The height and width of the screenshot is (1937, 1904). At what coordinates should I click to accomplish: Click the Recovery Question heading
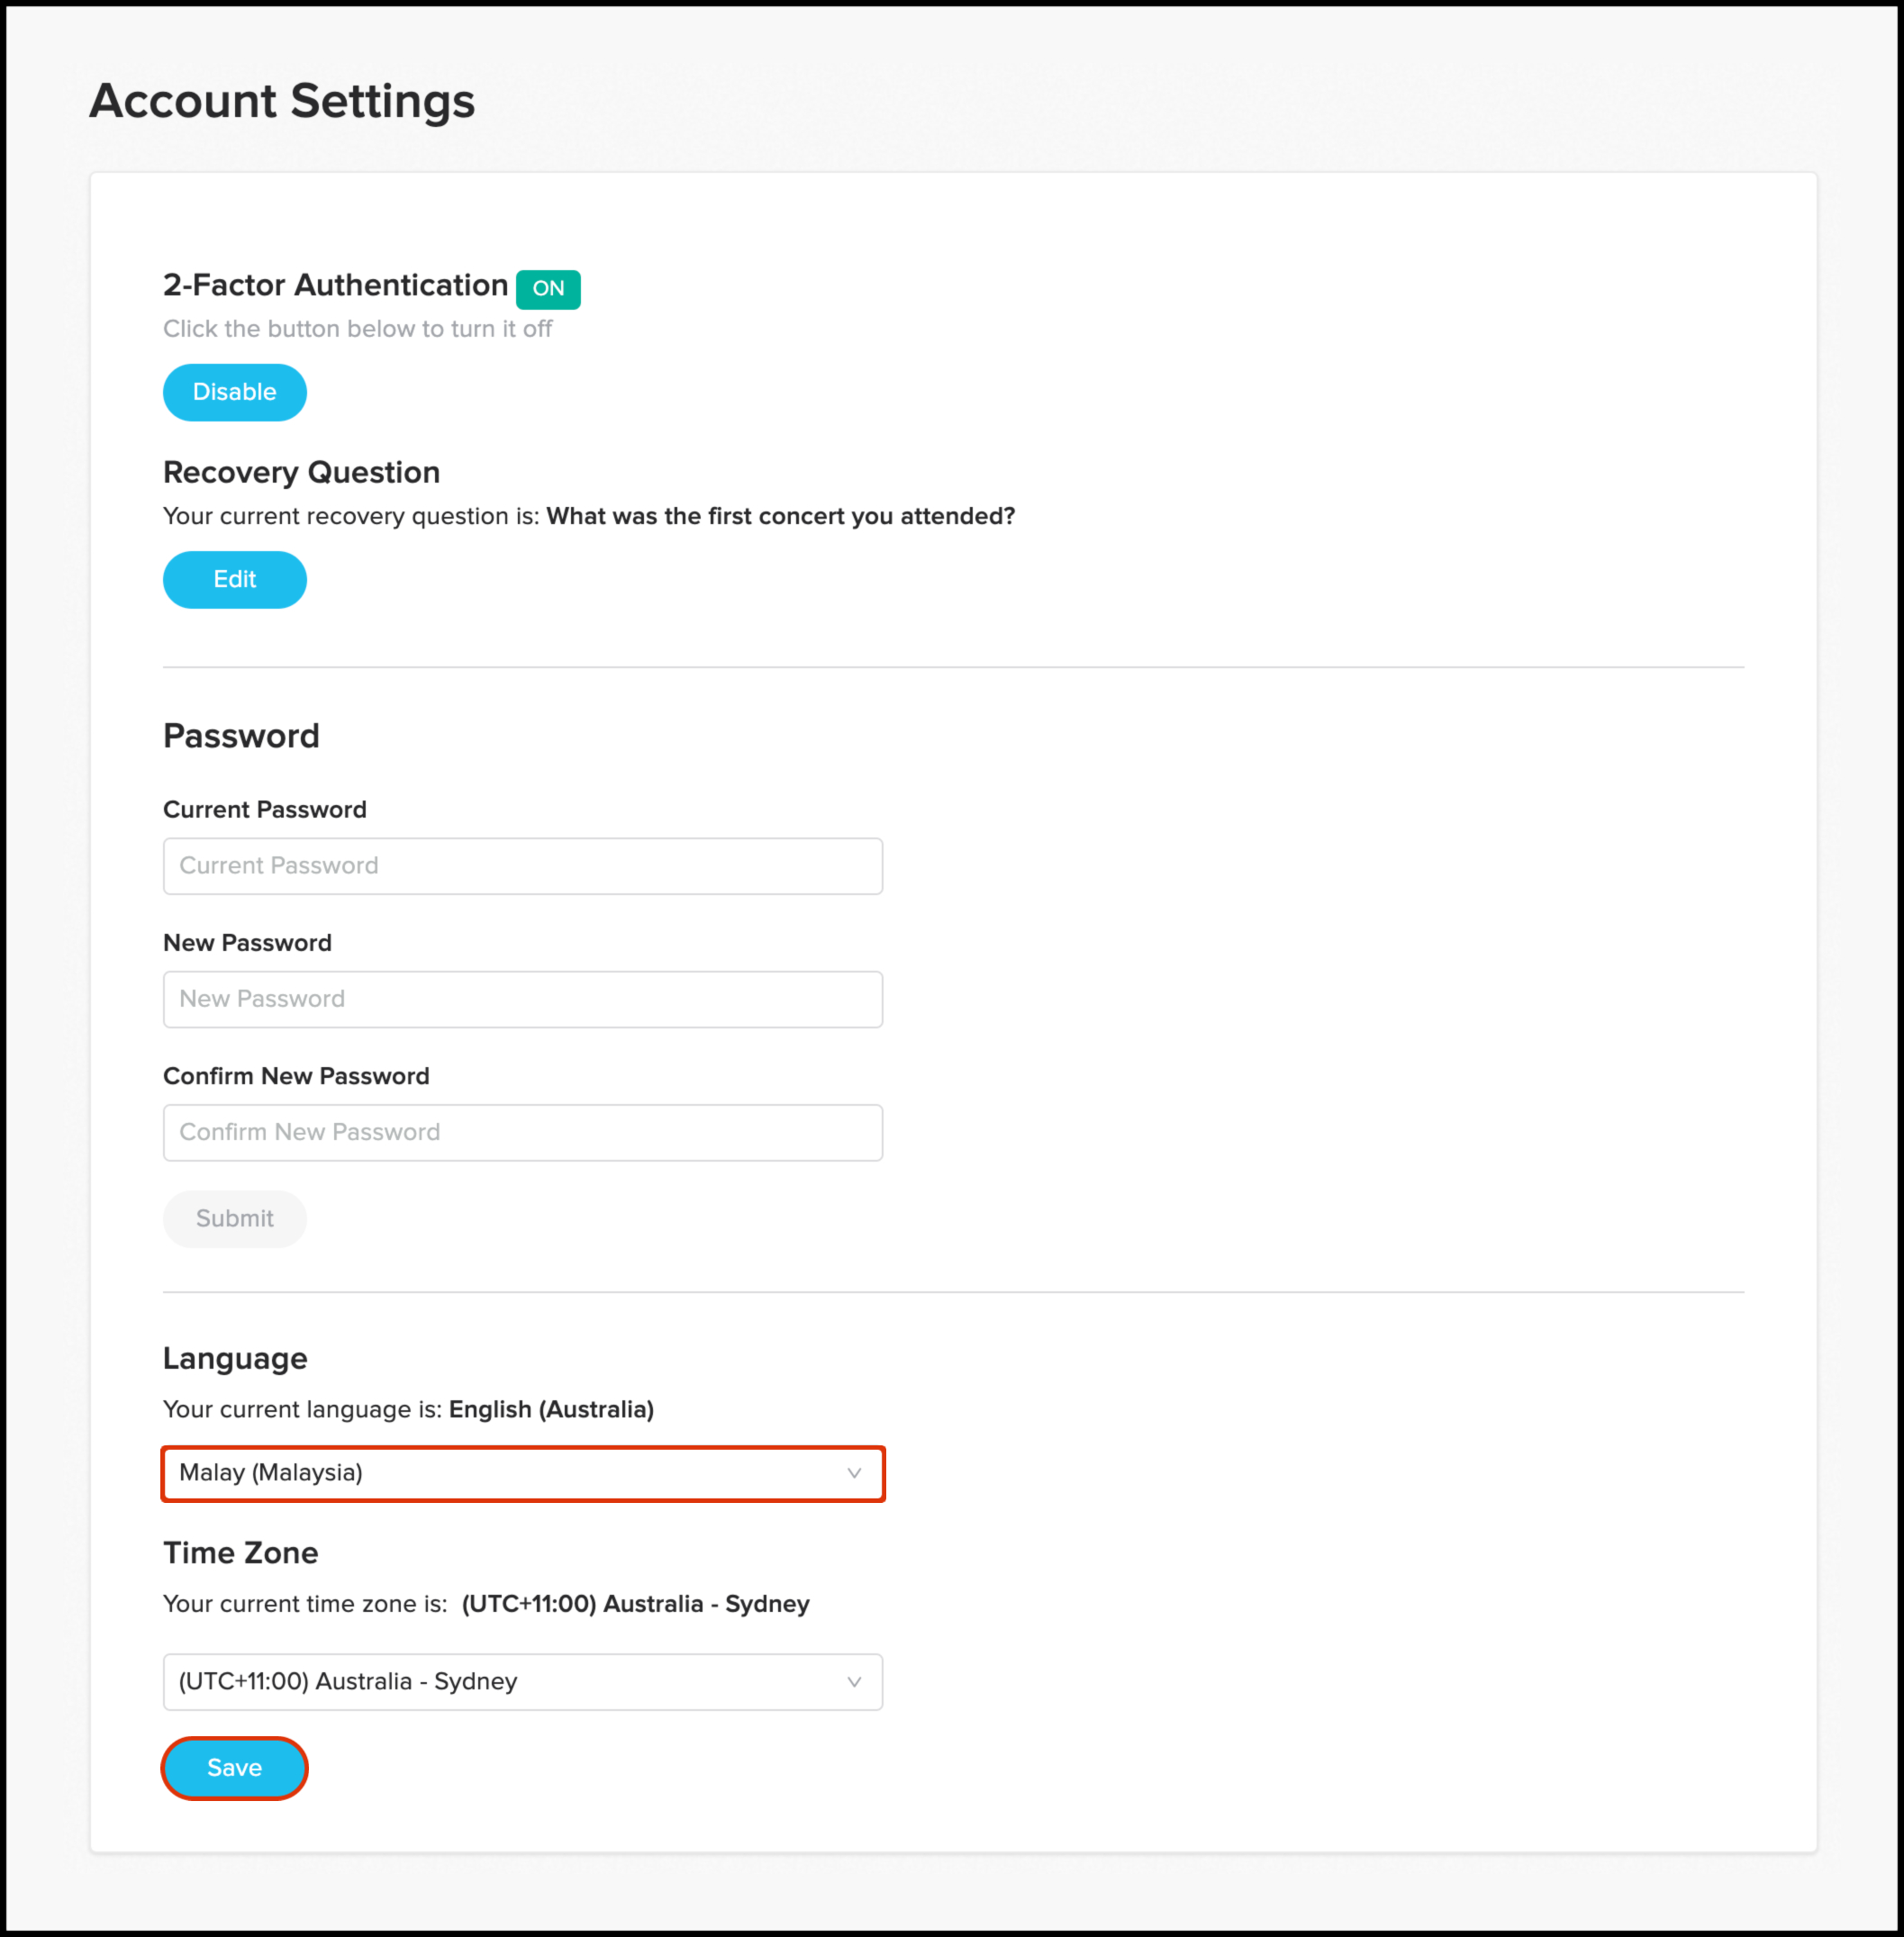pyautogui.click(x=301, y=473)
